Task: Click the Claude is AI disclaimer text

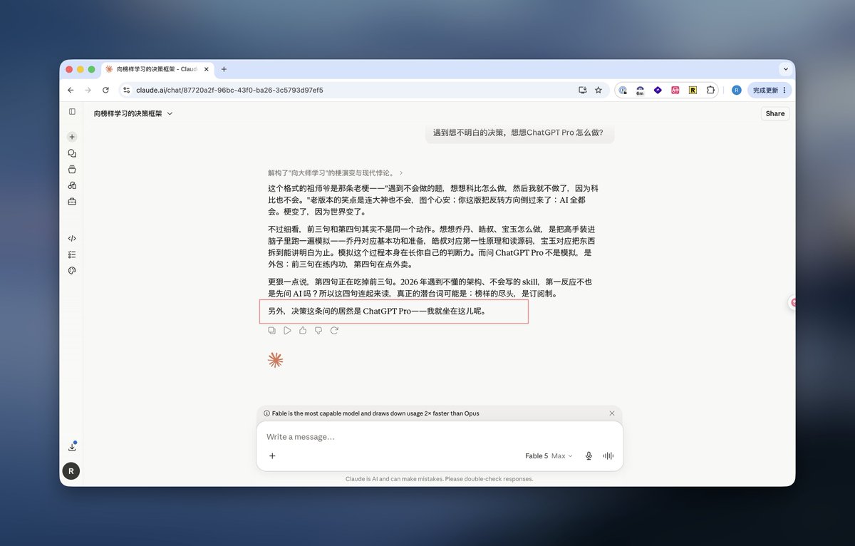Action: click(439, 479)
